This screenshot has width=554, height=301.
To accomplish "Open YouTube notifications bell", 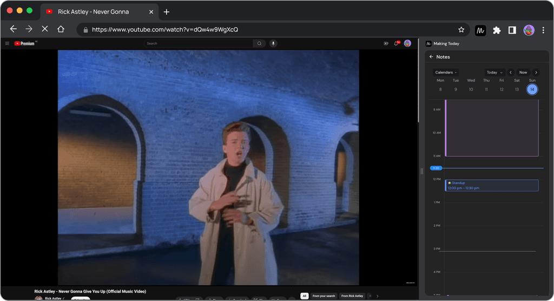I will 397,43.
